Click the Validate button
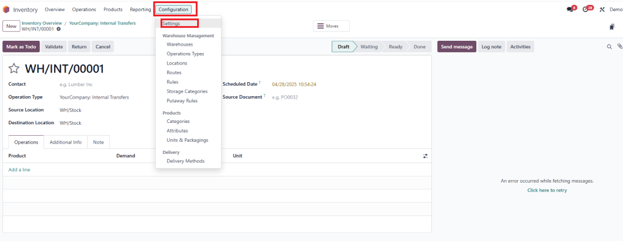 pos(54,46)
